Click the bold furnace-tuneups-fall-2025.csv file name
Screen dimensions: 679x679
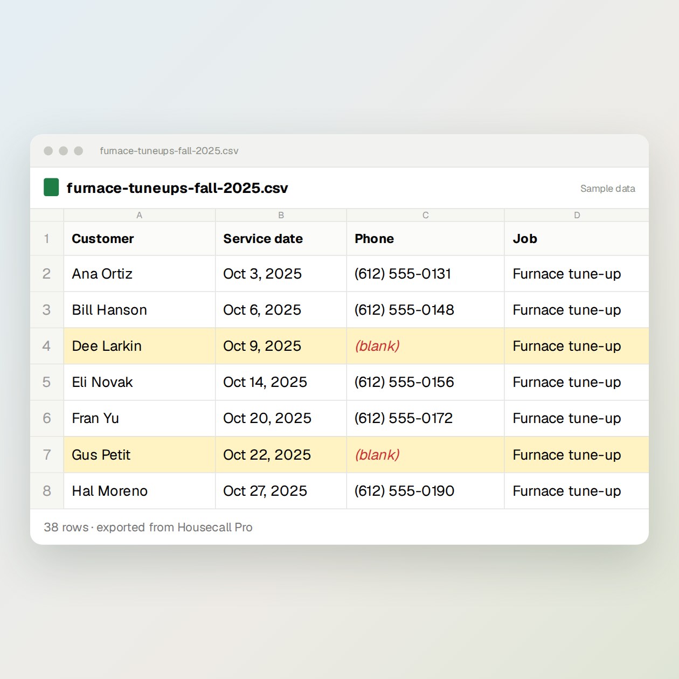[177, 188]
